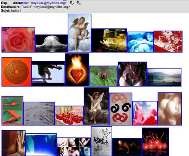Open the brown coin on orange thumbnail
189x156 pixels.
pyautogui.click(x=17, y=72)
